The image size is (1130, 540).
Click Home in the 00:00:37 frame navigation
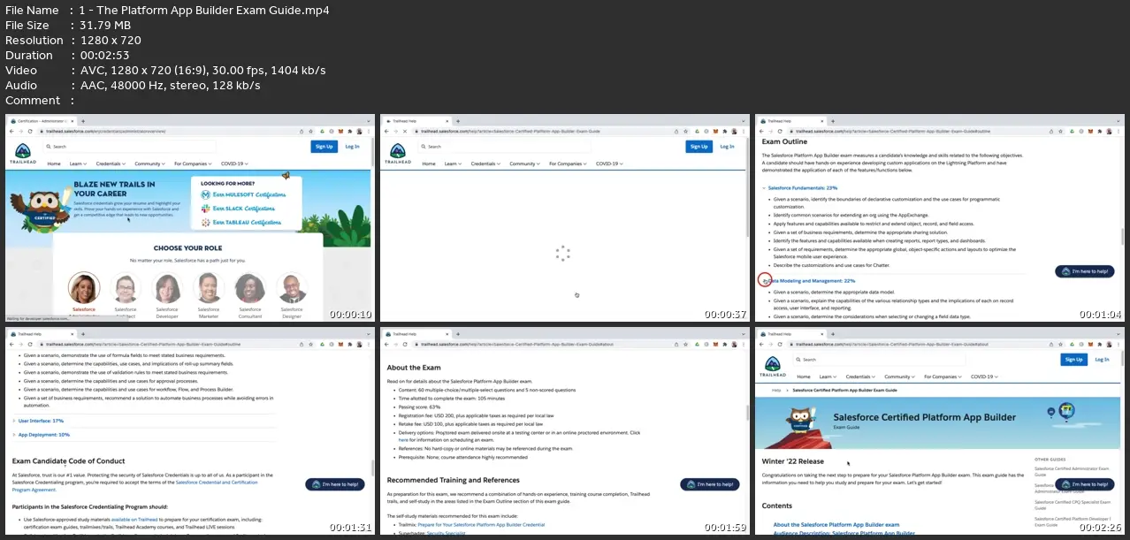[428, 164]
